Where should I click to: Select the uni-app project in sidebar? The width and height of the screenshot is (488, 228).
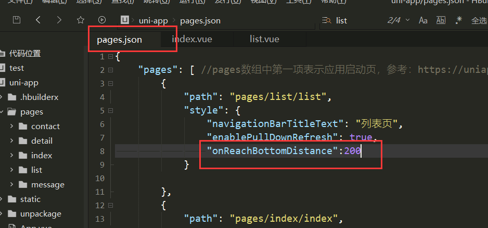pyautogui.click(x=23, y=83)
